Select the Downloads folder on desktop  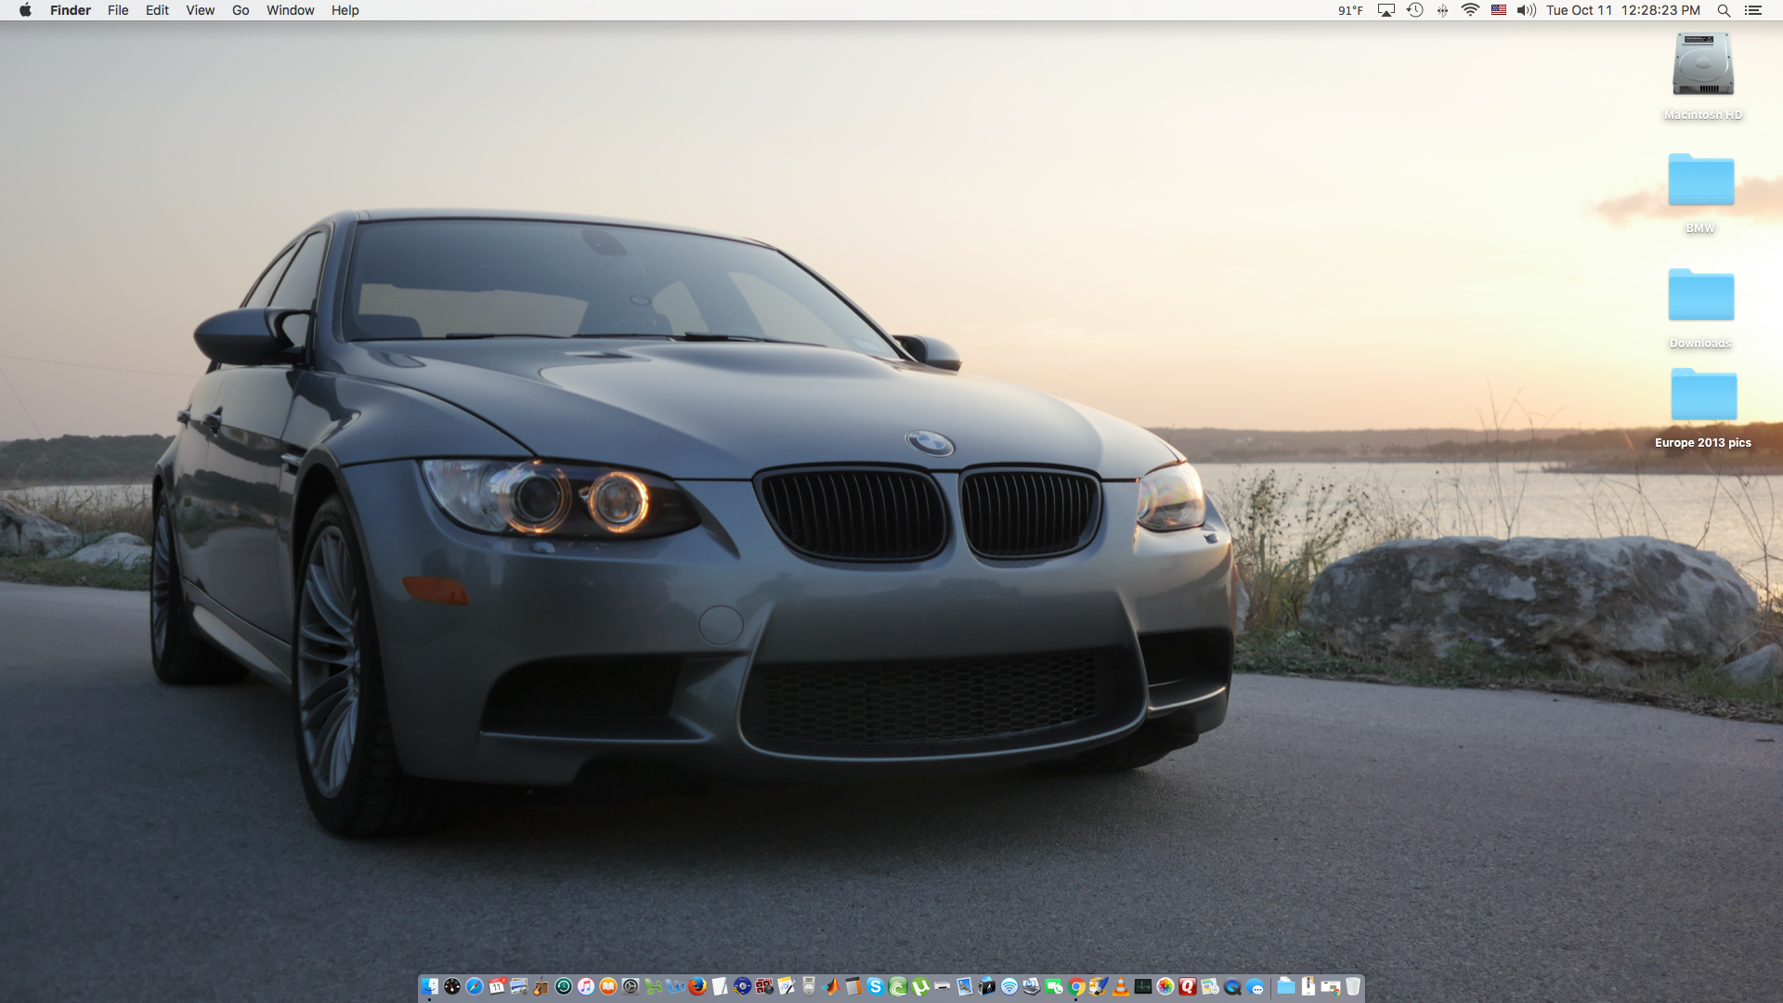(1700, 307)
